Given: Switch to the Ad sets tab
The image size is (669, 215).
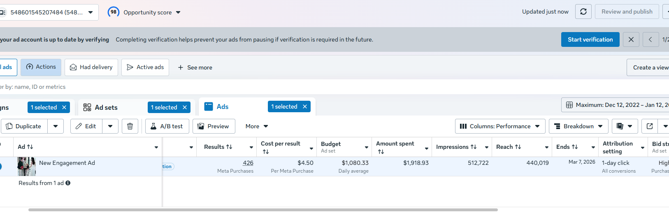Looking at the screenshot, I should point(106,107).
